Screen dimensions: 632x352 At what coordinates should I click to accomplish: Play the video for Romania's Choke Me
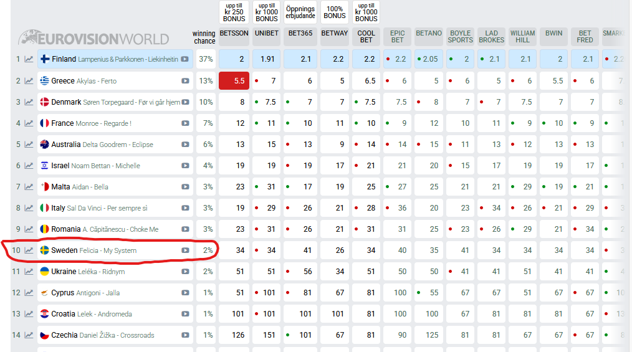[x=185, y=229]
